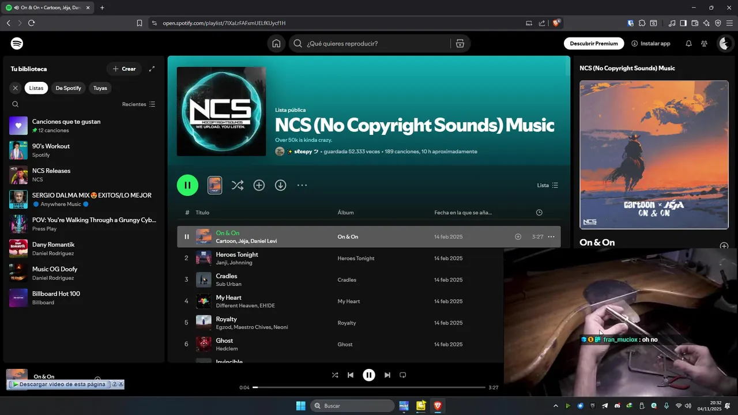
Task: Go to Spotify home via house icon
Action: 277,43
